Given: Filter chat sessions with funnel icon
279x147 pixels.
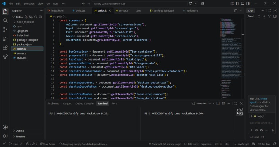Looking at the screenshot, I should pyautogui.click(x=270, y=16).
